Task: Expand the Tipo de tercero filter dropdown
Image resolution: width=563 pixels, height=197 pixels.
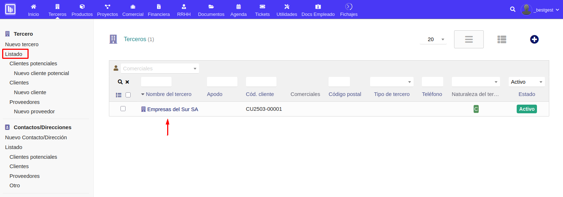Action: point(391,82)
